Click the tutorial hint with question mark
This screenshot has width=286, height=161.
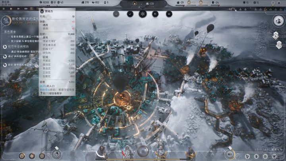(x=51, y=93)
